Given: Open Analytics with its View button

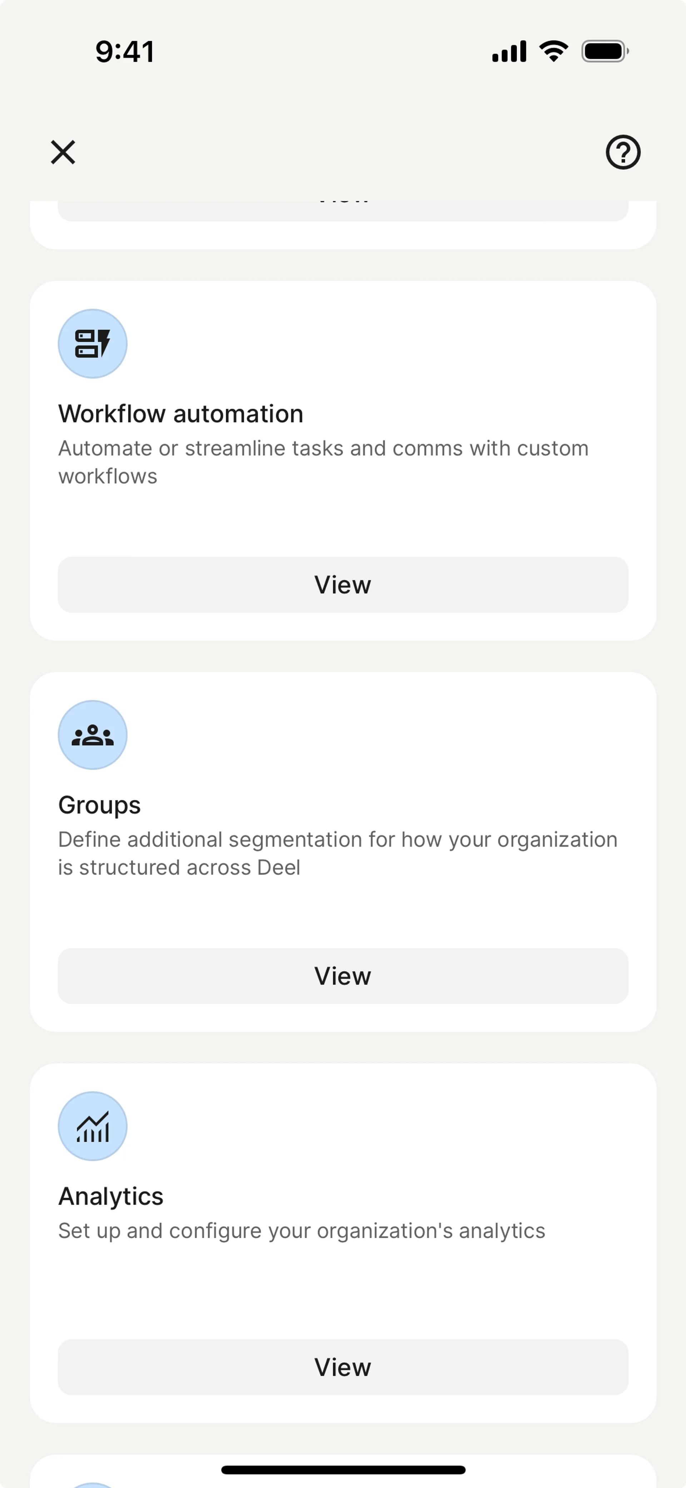Looking at the screenshot, I should pyautogui.click(x=343, y=1367).
